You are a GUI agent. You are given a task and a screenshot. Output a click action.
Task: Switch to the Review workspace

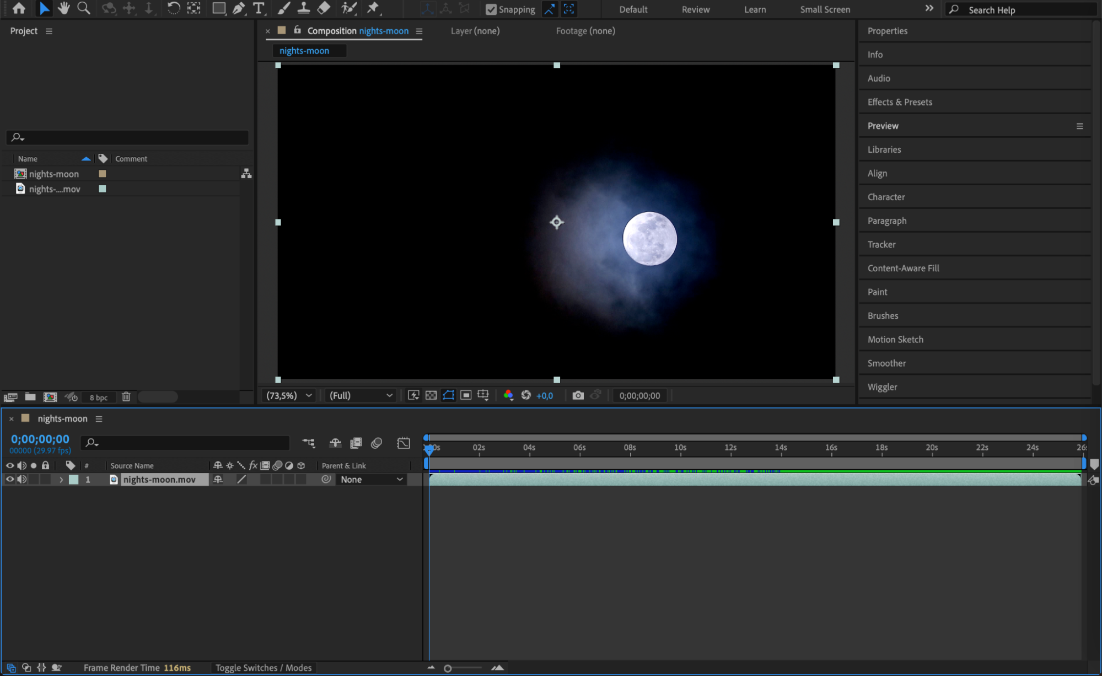pyautogui.click(x=695, y=9)
